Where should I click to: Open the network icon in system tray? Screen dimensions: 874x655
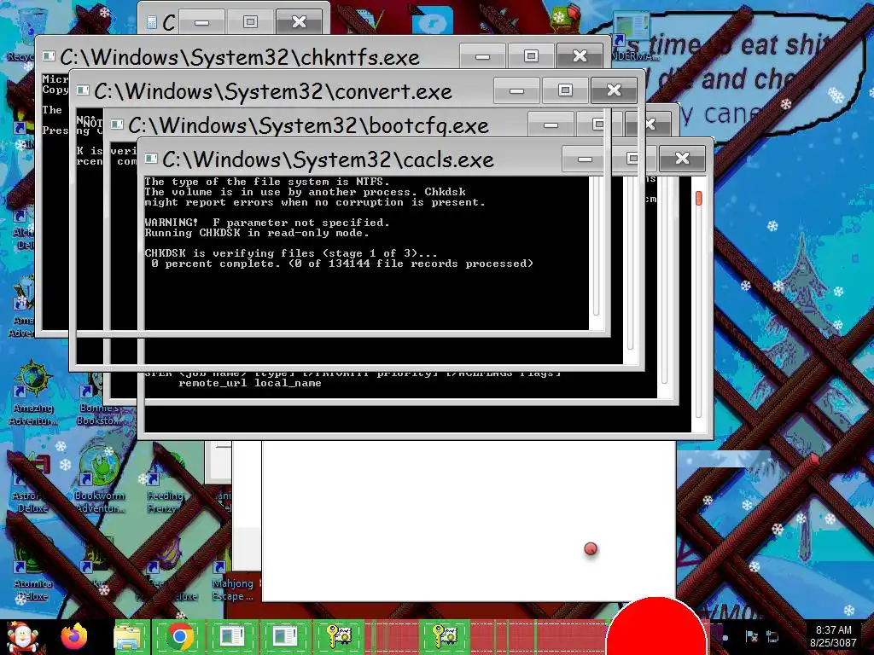point(772,636)
